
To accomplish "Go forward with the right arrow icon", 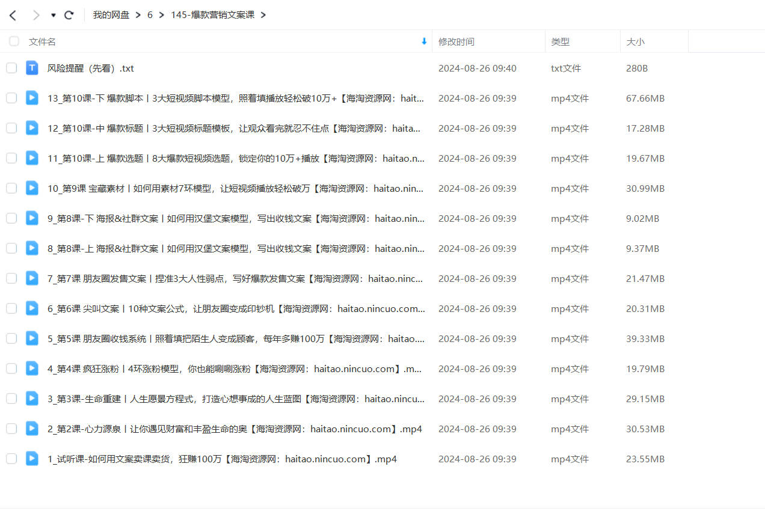I will click(36, 15).
